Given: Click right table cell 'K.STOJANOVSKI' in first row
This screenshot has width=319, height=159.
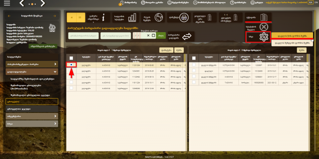Looking at the screenshot, I should (228, 65).
